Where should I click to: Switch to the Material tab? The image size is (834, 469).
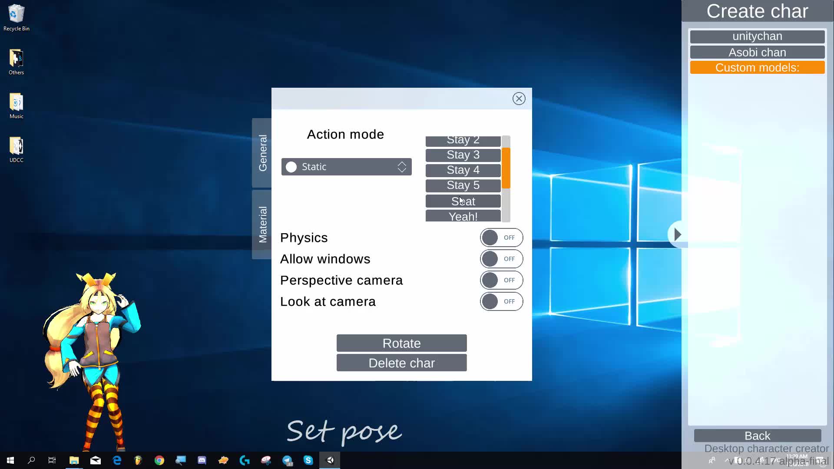[x=262, y=224]
